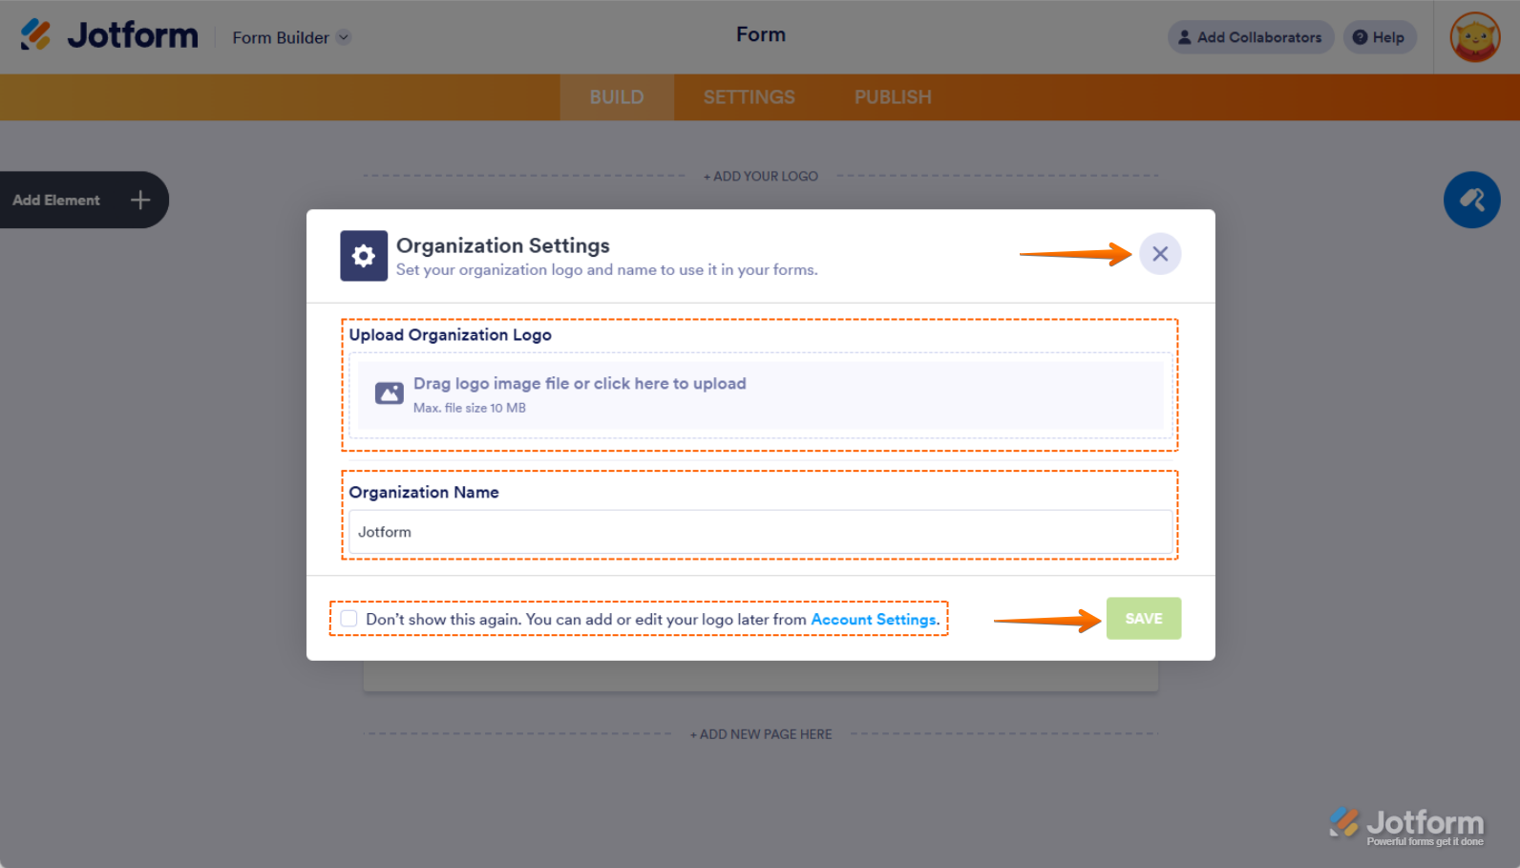1520x868 pixels.
Task: Focus the Organization Name input field
Action: (760, 532)
